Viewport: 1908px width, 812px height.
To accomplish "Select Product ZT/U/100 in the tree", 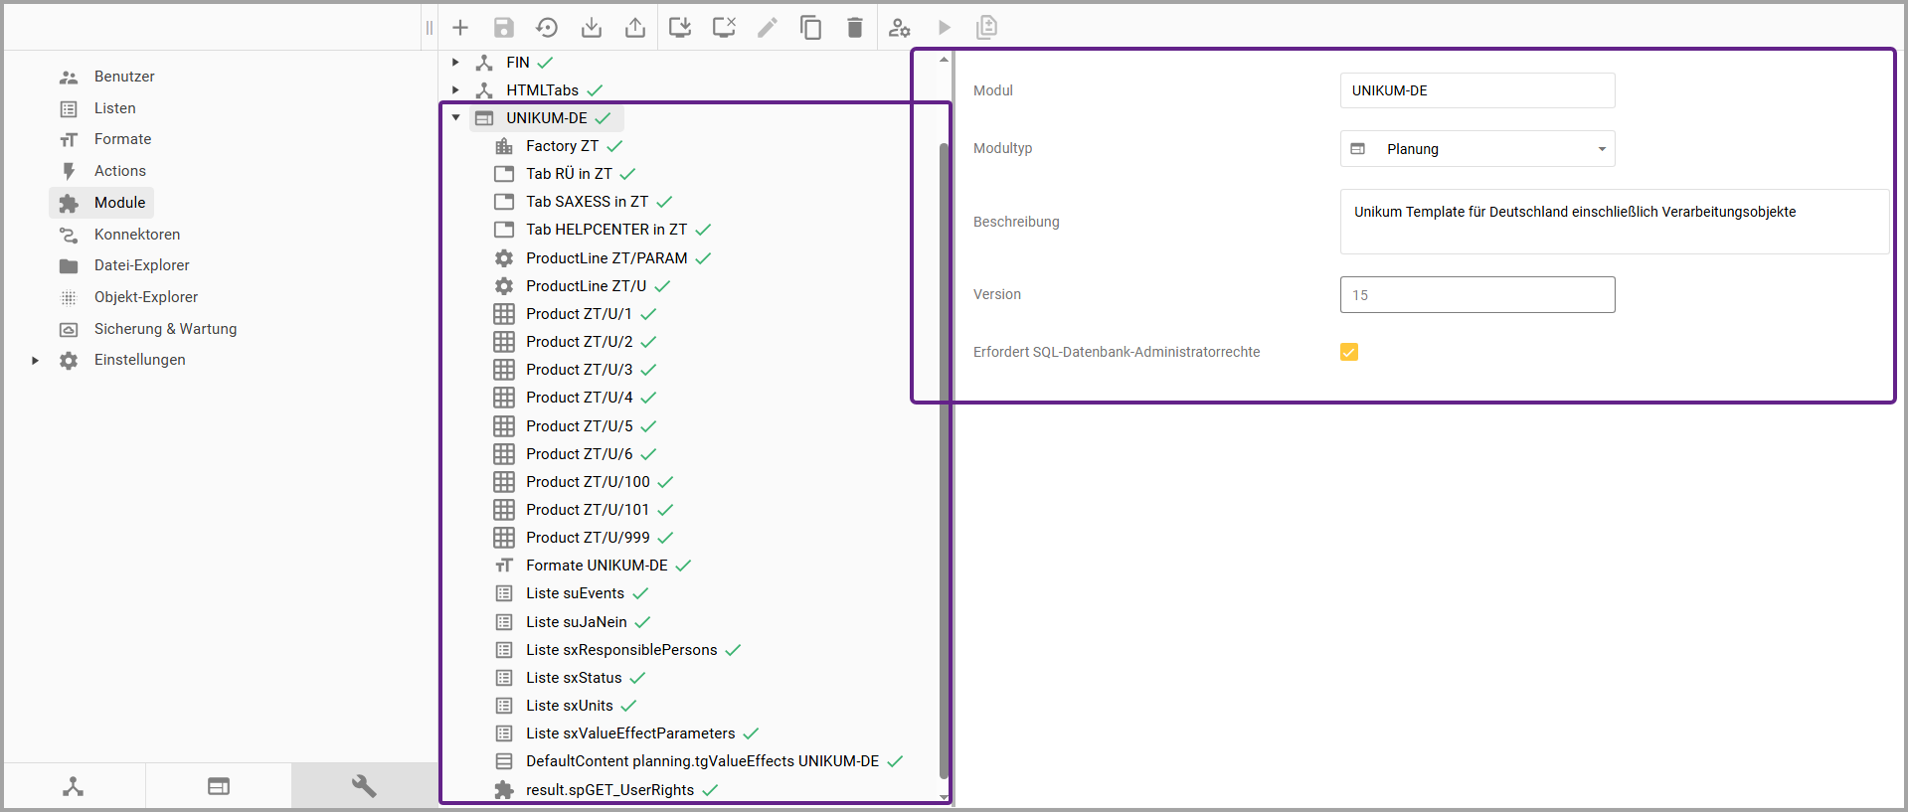I will pyautogui.click(x=588, y=482).
